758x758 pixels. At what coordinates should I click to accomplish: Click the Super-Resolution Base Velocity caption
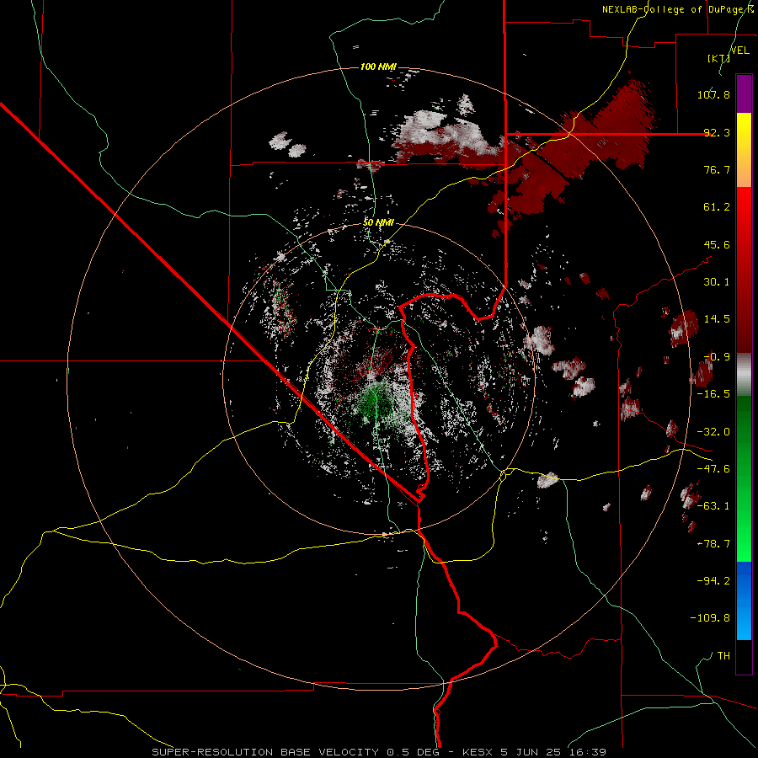tap(378, 752)
